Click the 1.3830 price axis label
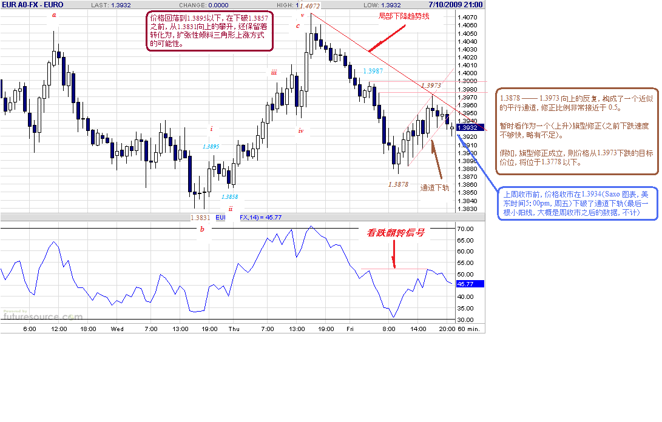 click(x=467, y=209)
